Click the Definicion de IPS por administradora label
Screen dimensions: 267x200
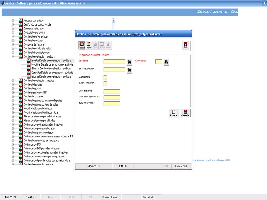click(x=41, y=148)
